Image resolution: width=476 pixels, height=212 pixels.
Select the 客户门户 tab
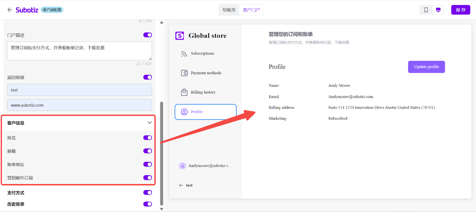point(251,10)
